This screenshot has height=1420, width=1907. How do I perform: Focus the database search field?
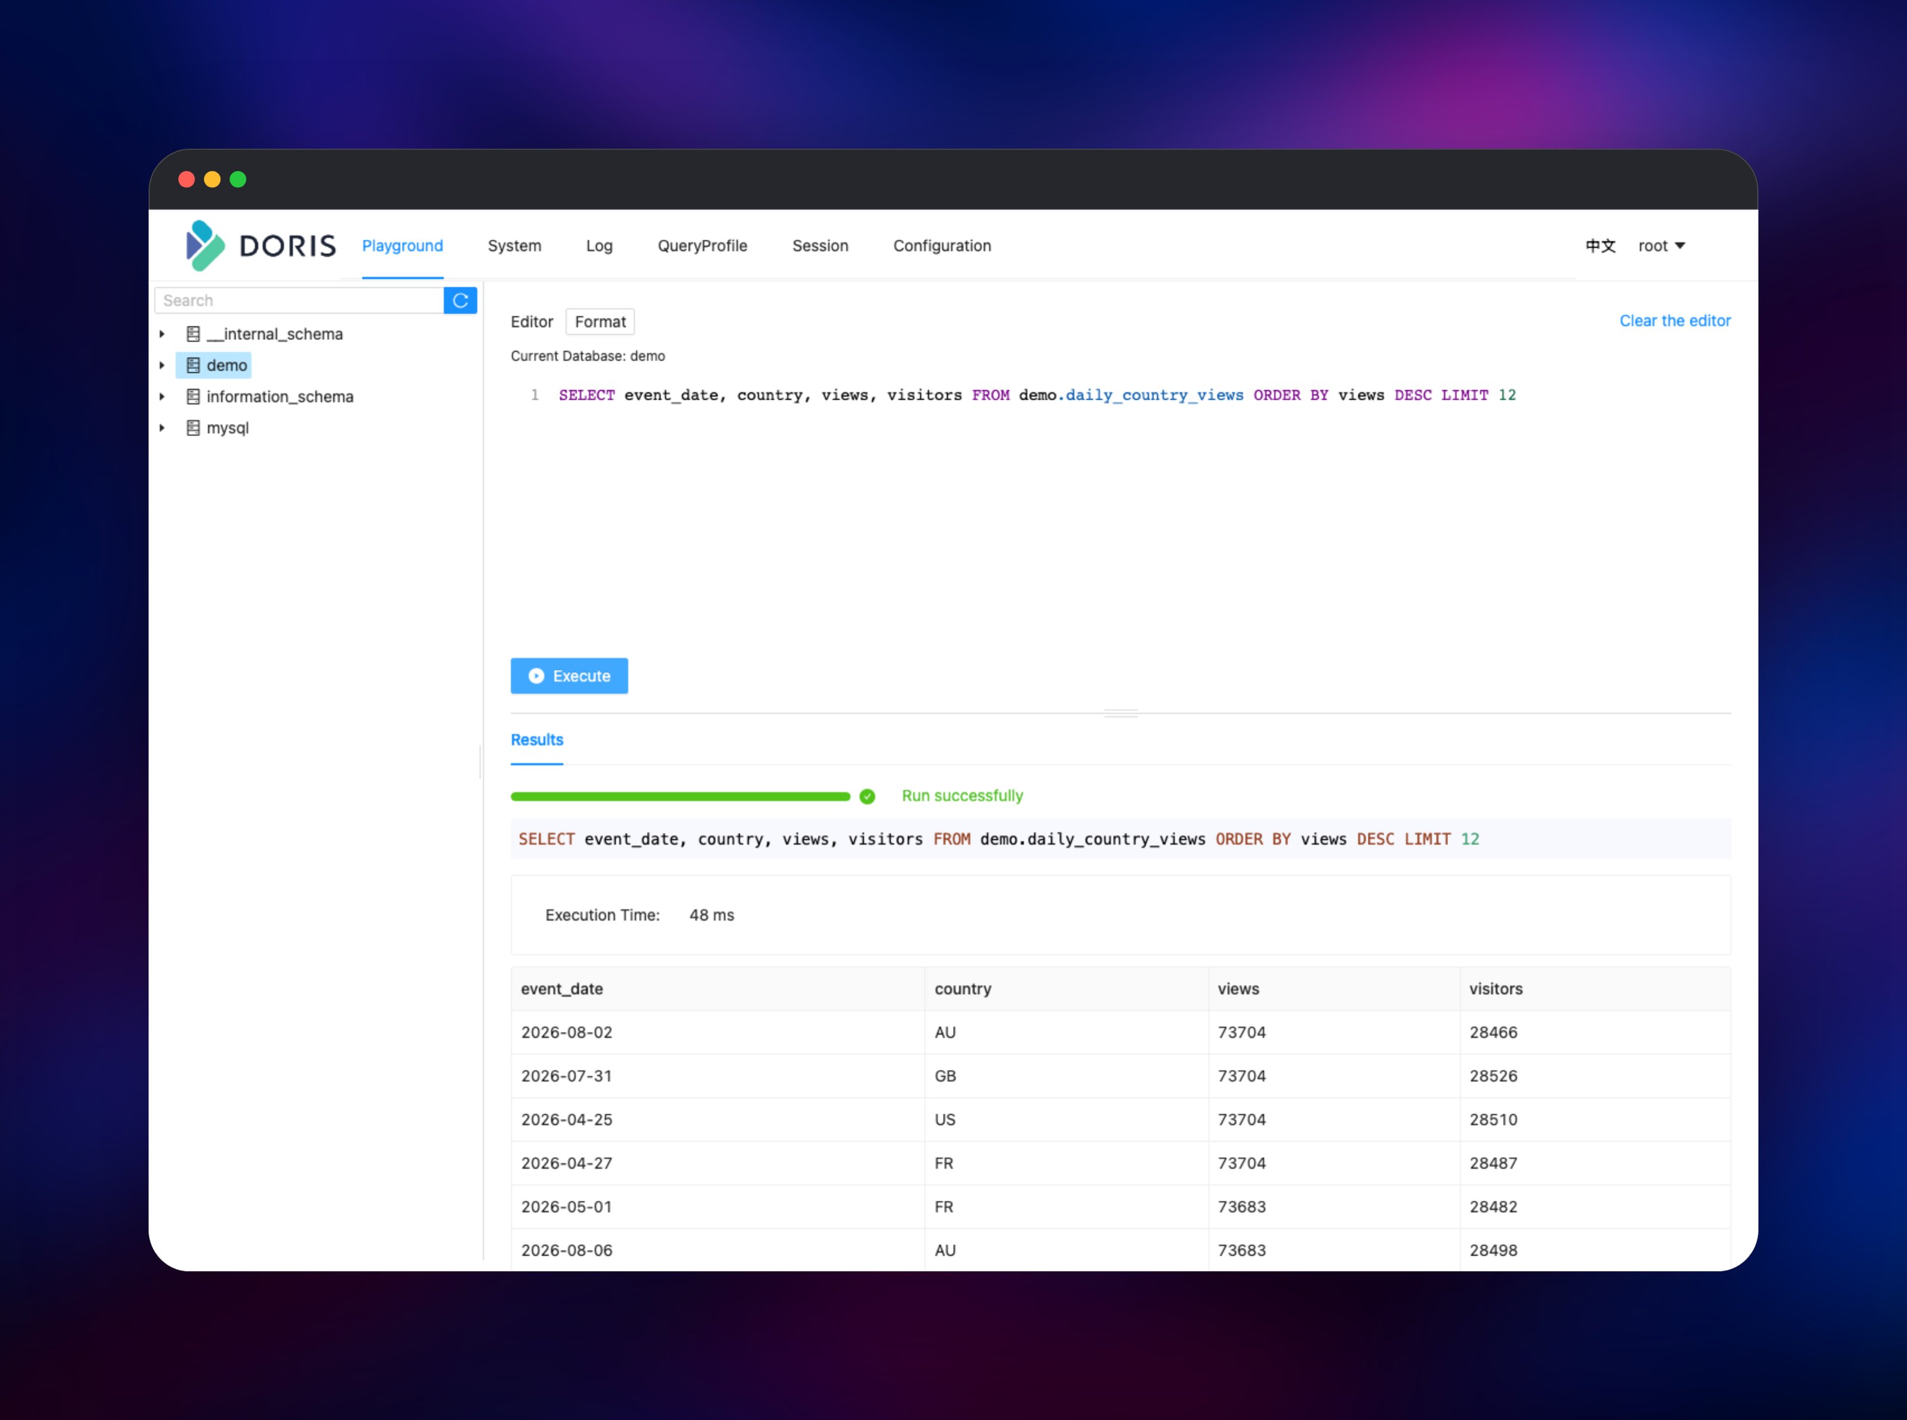click(299, 301)
